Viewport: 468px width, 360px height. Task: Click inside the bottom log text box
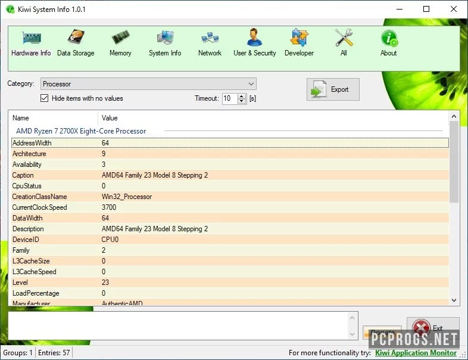coord(178,325)
